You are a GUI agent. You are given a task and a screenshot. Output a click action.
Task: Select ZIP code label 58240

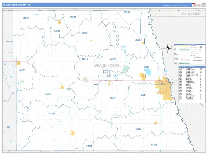(89, 146)
